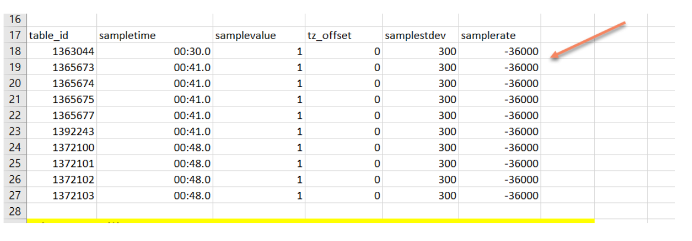
Task: Click row header 27
Action: pyautogui.click(x=15, y=195)
